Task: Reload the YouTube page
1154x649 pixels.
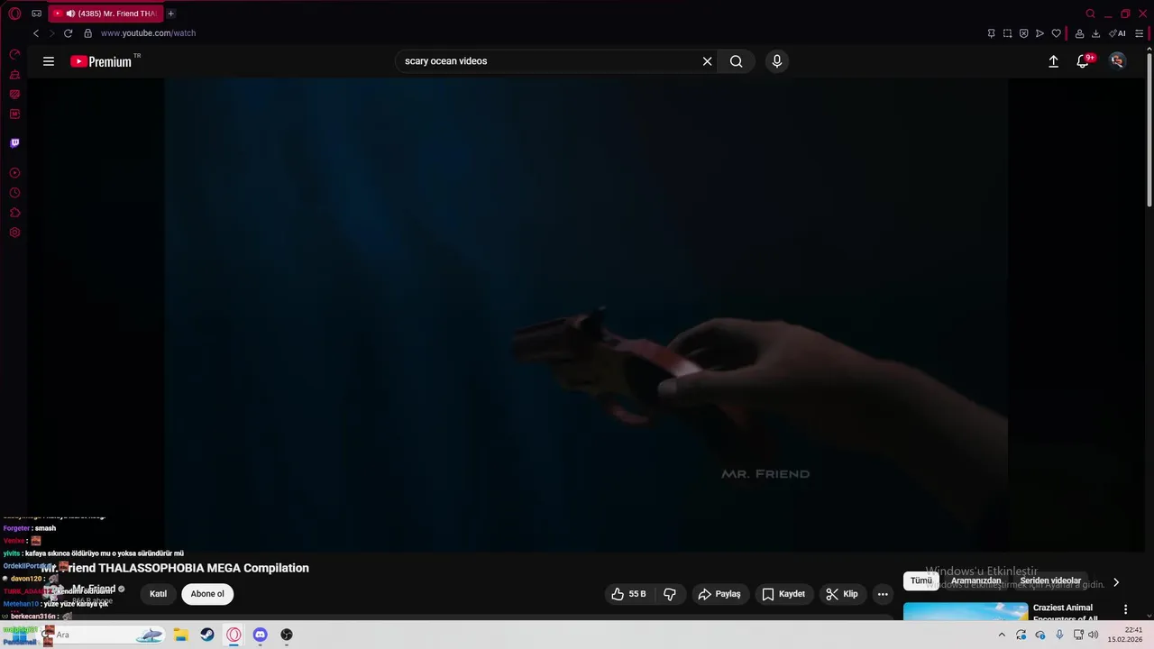Action: [68, 33]
